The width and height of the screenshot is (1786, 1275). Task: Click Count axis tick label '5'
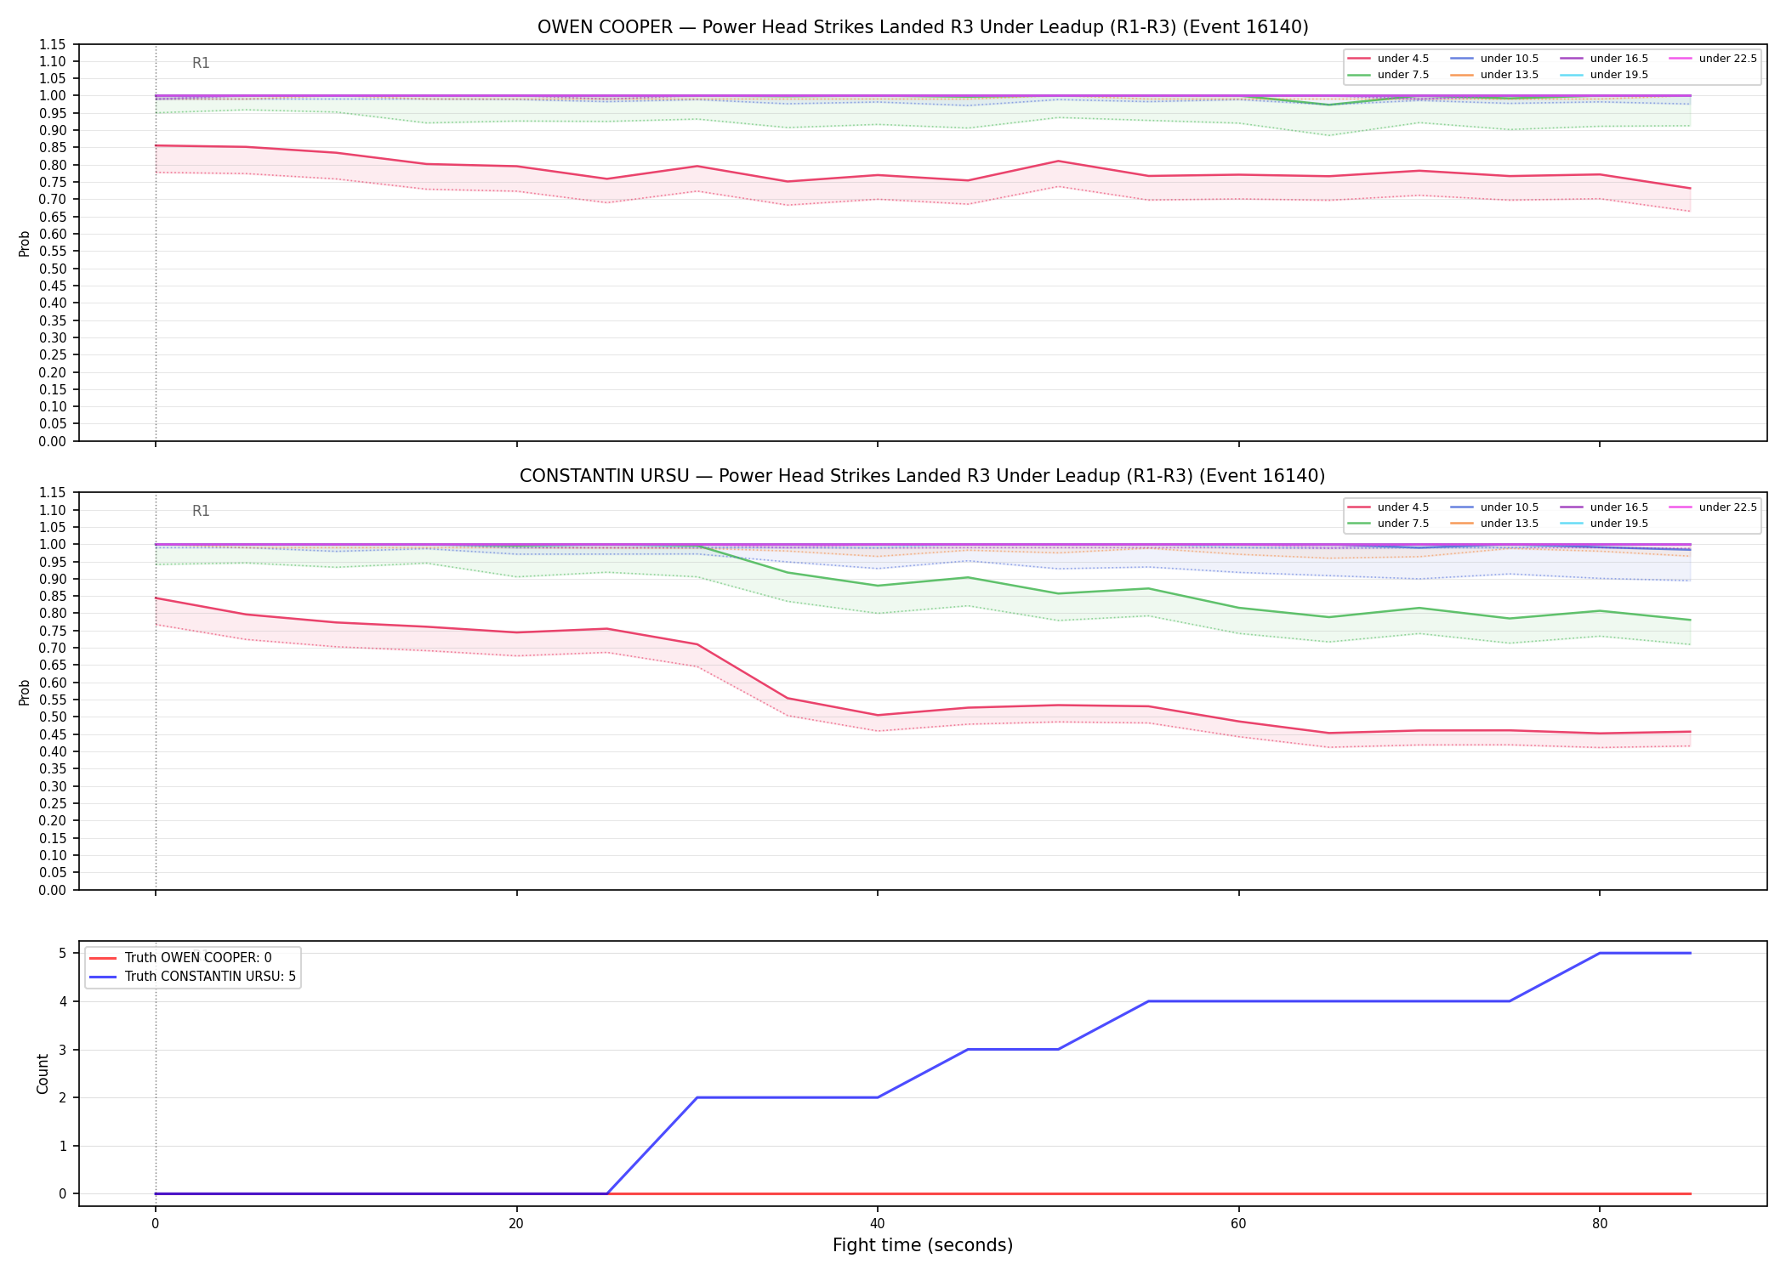(62, 953)
